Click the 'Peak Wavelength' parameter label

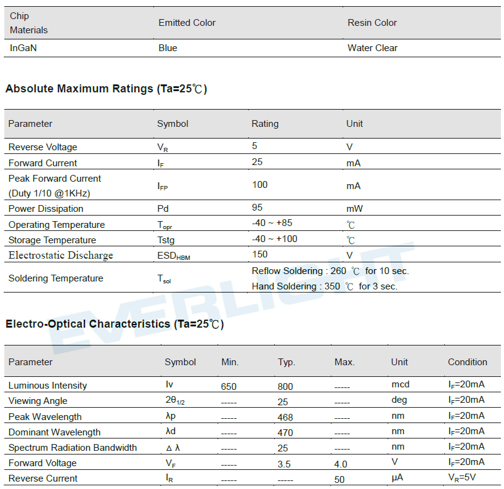[x=45, y=417]
